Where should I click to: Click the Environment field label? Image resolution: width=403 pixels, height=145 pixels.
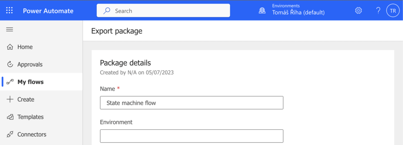(x=116, y=122)
